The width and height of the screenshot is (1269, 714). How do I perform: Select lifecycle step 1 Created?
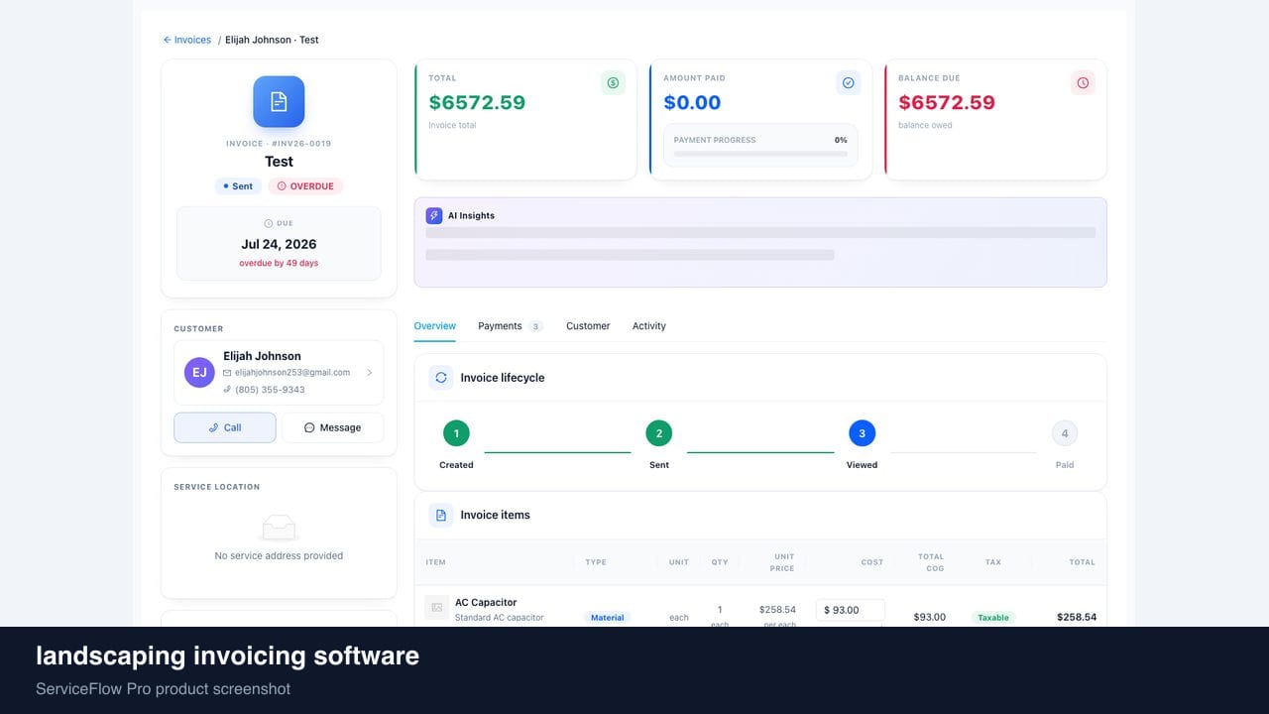tap(456, 433)
